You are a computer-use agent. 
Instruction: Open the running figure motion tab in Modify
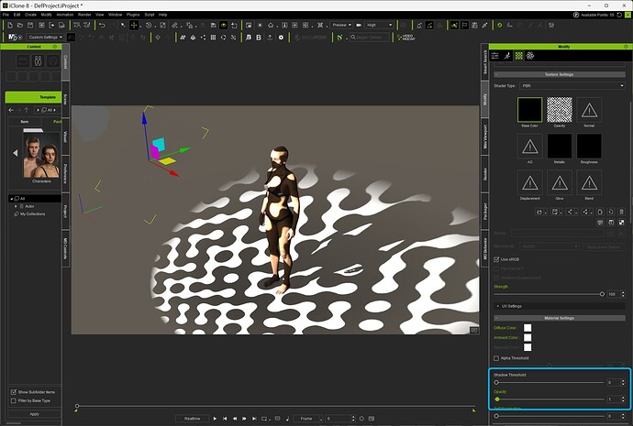pos(507,56)
